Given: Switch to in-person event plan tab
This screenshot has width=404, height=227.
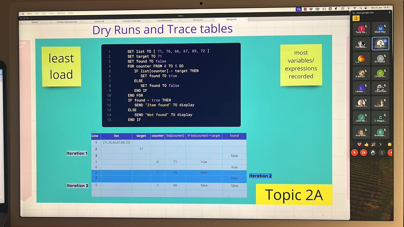Looking at the screenshot, I should [132, 21].
